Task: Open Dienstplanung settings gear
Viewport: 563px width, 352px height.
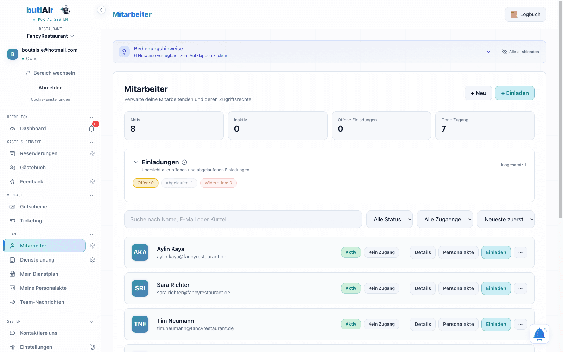Action: click(93, 260)
